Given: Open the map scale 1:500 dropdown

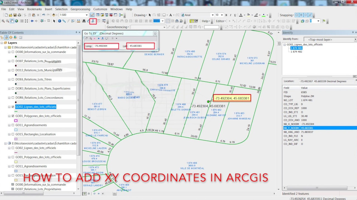Looking at the screenshot, I should (x=86, y=15).
